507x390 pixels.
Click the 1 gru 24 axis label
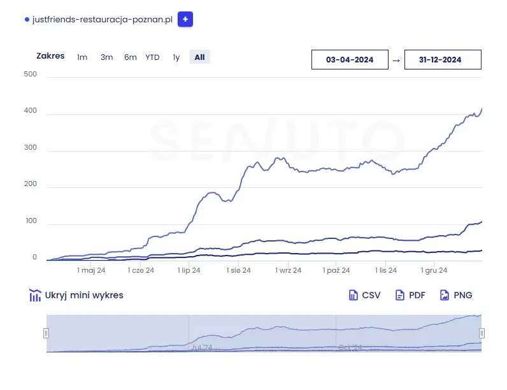pos(434,270)
